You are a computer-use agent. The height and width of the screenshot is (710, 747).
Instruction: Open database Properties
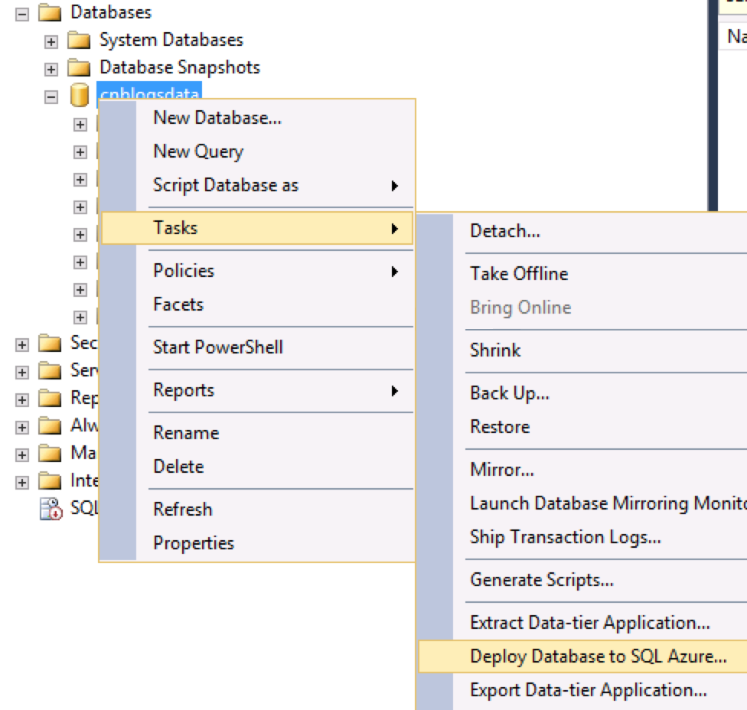click(193, 543)
